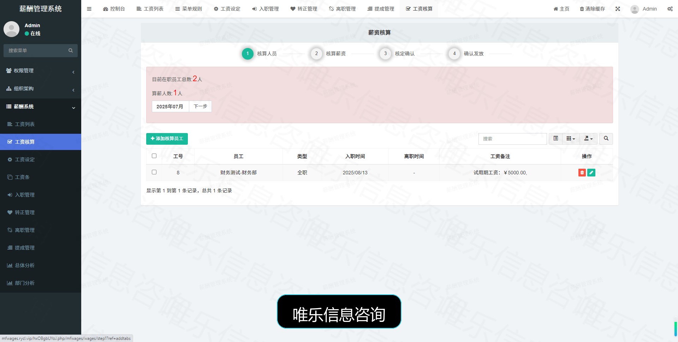Focus the table 搜索 input field
The image size is (678, 342).
512,139
